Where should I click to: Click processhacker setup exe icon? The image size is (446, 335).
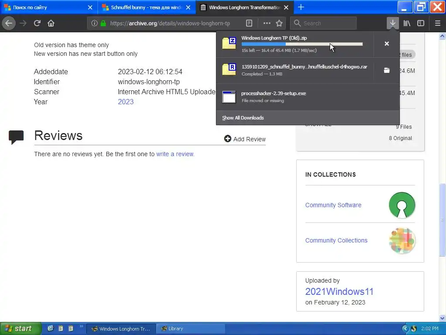[229, 97]
